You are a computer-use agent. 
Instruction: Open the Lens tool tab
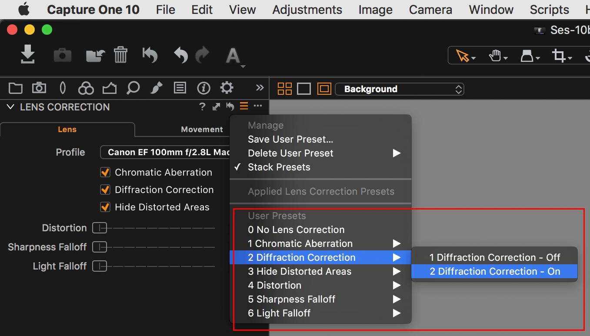coord(63,88)
